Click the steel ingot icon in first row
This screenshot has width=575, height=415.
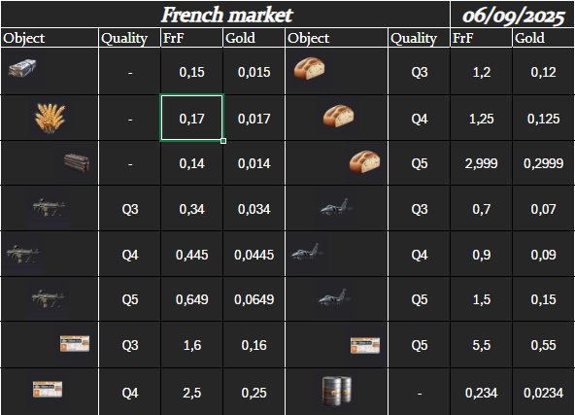click(x=22, y=68)
